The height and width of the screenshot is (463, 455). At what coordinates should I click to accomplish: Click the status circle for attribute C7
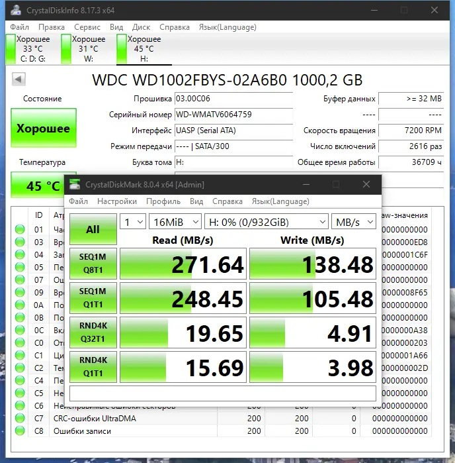click(x=20, y=418)
